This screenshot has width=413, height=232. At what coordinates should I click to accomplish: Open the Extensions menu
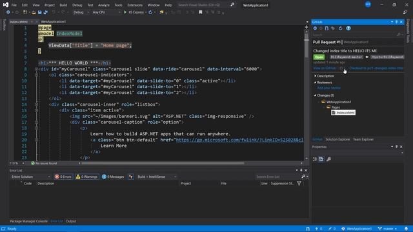[135, 5]
